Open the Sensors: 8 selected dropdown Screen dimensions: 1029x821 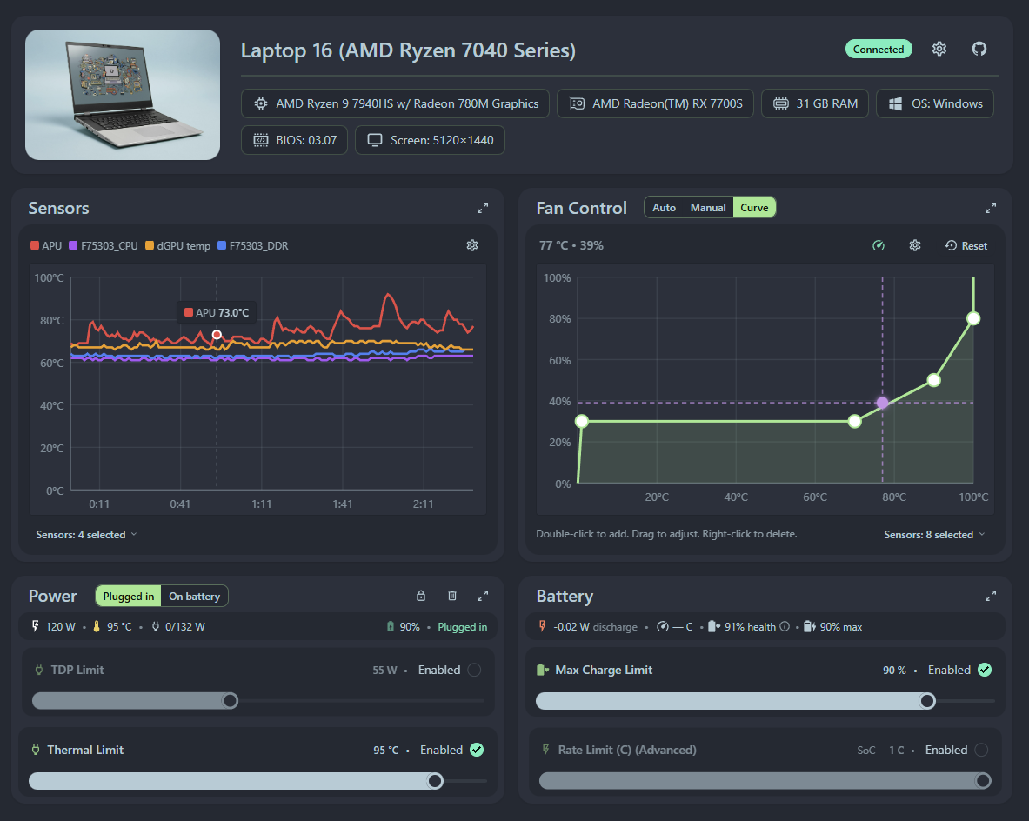(x=934, y=535)
